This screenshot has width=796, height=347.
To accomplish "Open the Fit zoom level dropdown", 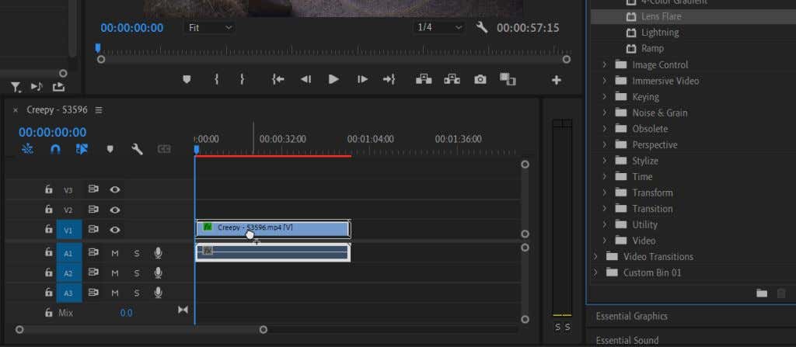I will 210,28.
